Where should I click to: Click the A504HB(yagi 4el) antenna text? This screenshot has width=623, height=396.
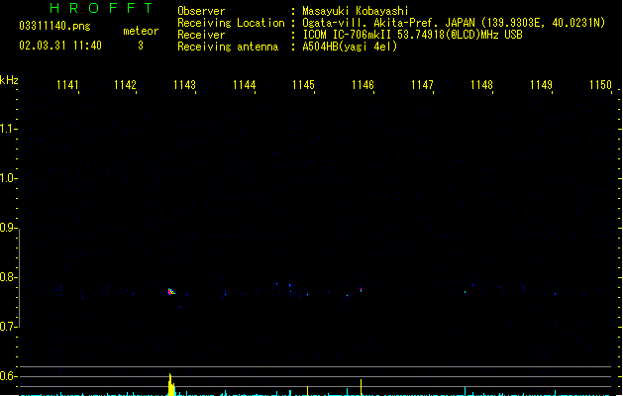click(x=350, y=47)
